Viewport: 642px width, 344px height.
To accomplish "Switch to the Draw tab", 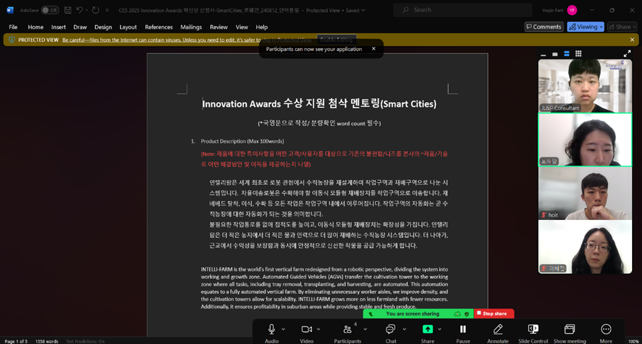I will pos(80,27).
